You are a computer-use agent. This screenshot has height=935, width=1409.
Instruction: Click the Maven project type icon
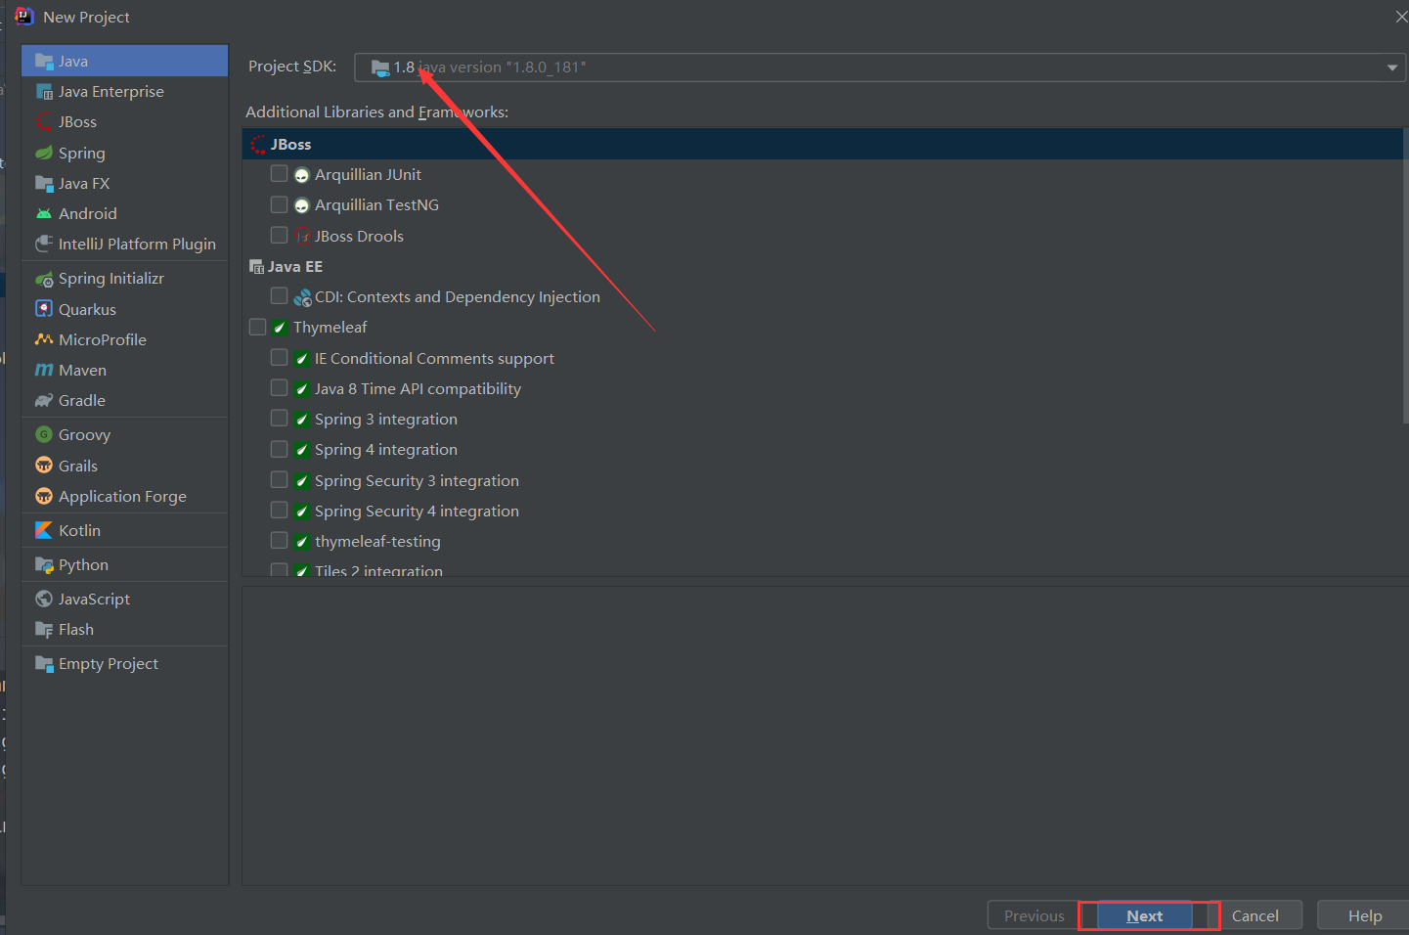(45, 370)
